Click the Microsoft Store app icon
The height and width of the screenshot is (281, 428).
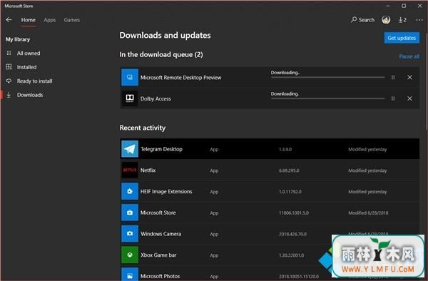pyautogui.click(x=130, y=213)
